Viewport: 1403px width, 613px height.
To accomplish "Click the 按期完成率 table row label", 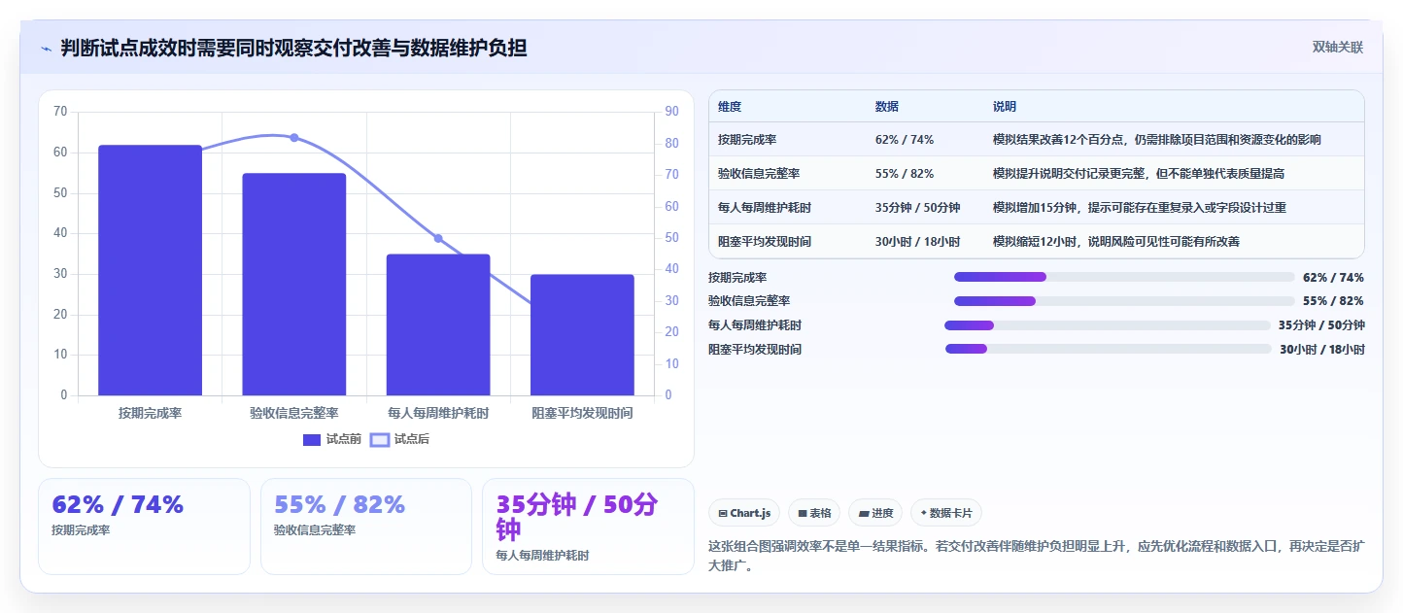I will click(x=747, y=140).
